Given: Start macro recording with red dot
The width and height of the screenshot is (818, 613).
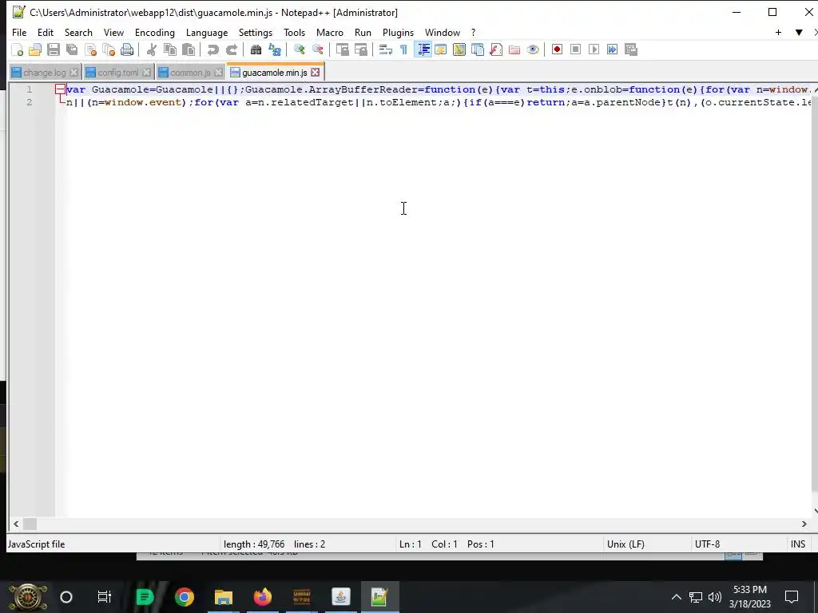Looking at the screenshot, I should click(557, 49).
